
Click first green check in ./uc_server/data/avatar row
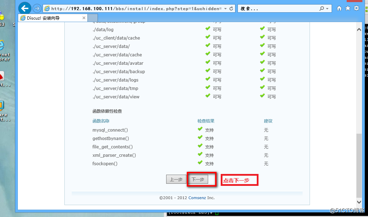click(208, 62)
